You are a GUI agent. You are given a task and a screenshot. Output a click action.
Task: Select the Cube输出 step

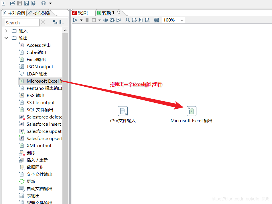(32, 52)
